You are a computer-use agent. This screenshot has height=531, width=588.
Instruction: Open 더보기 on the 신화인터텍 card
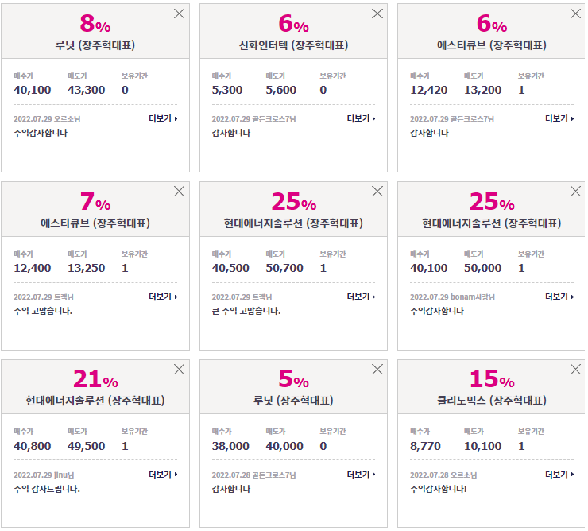[361, 118]
